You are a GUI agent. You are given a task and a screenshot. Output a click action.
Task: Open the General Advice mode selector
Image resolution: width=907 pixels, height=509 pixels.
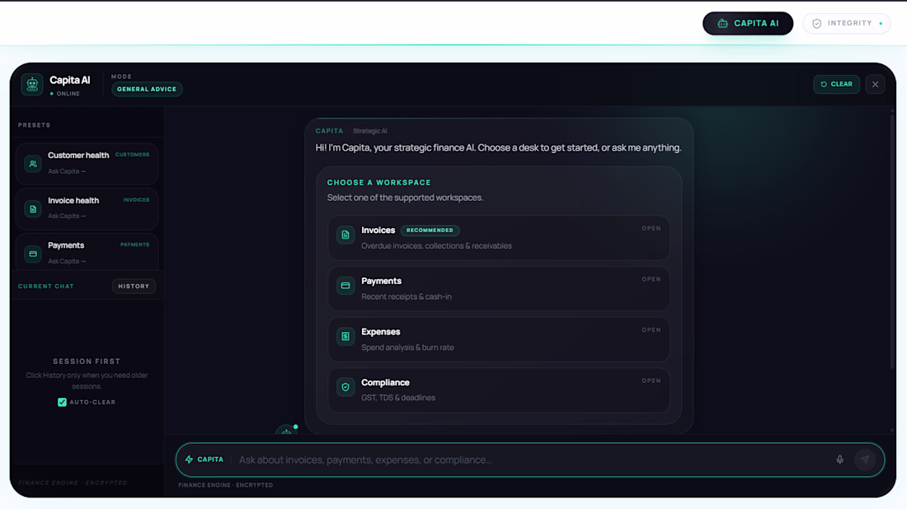(x=147, y=89)
